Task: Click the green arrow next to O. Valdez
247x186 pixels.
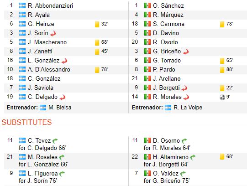Action: (x=183, y=174)
